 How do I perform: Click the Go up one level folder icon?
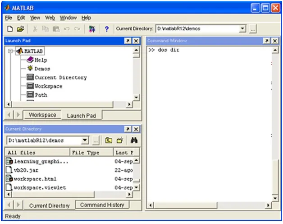[109, 140]
